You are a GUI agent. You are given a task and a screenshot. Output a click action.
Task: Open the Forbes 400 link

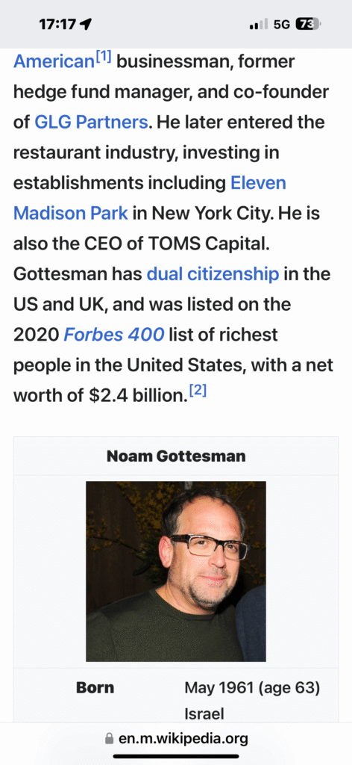pyautogui.click(x=114, y=335)
